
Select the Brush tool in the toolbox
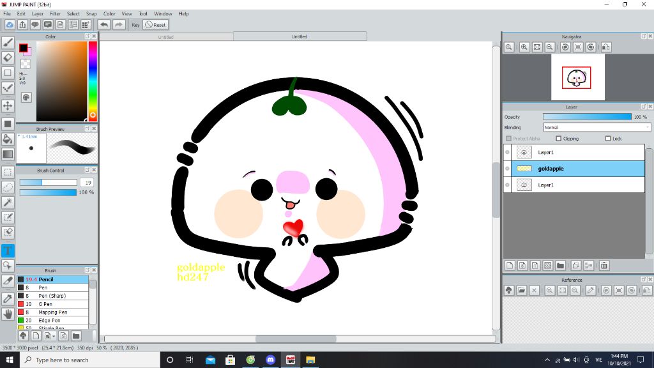point(8,42)
